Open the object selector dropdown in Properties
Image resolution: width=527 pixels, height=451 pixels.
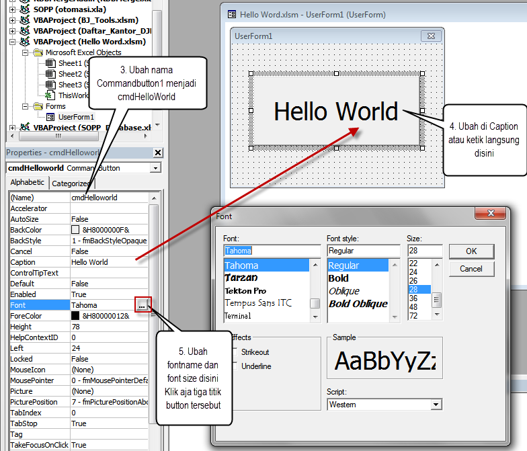[156, 168]
